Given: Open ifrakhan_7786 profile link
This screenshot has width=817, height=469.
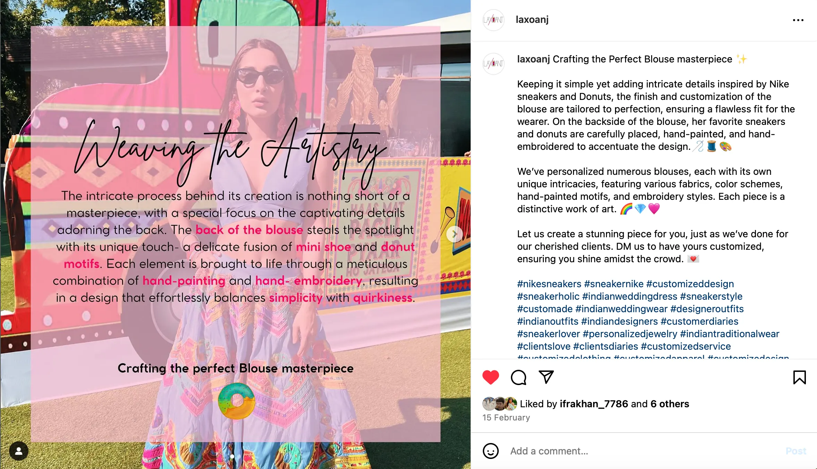Looking at the screenshot, I should pos(594,404).
